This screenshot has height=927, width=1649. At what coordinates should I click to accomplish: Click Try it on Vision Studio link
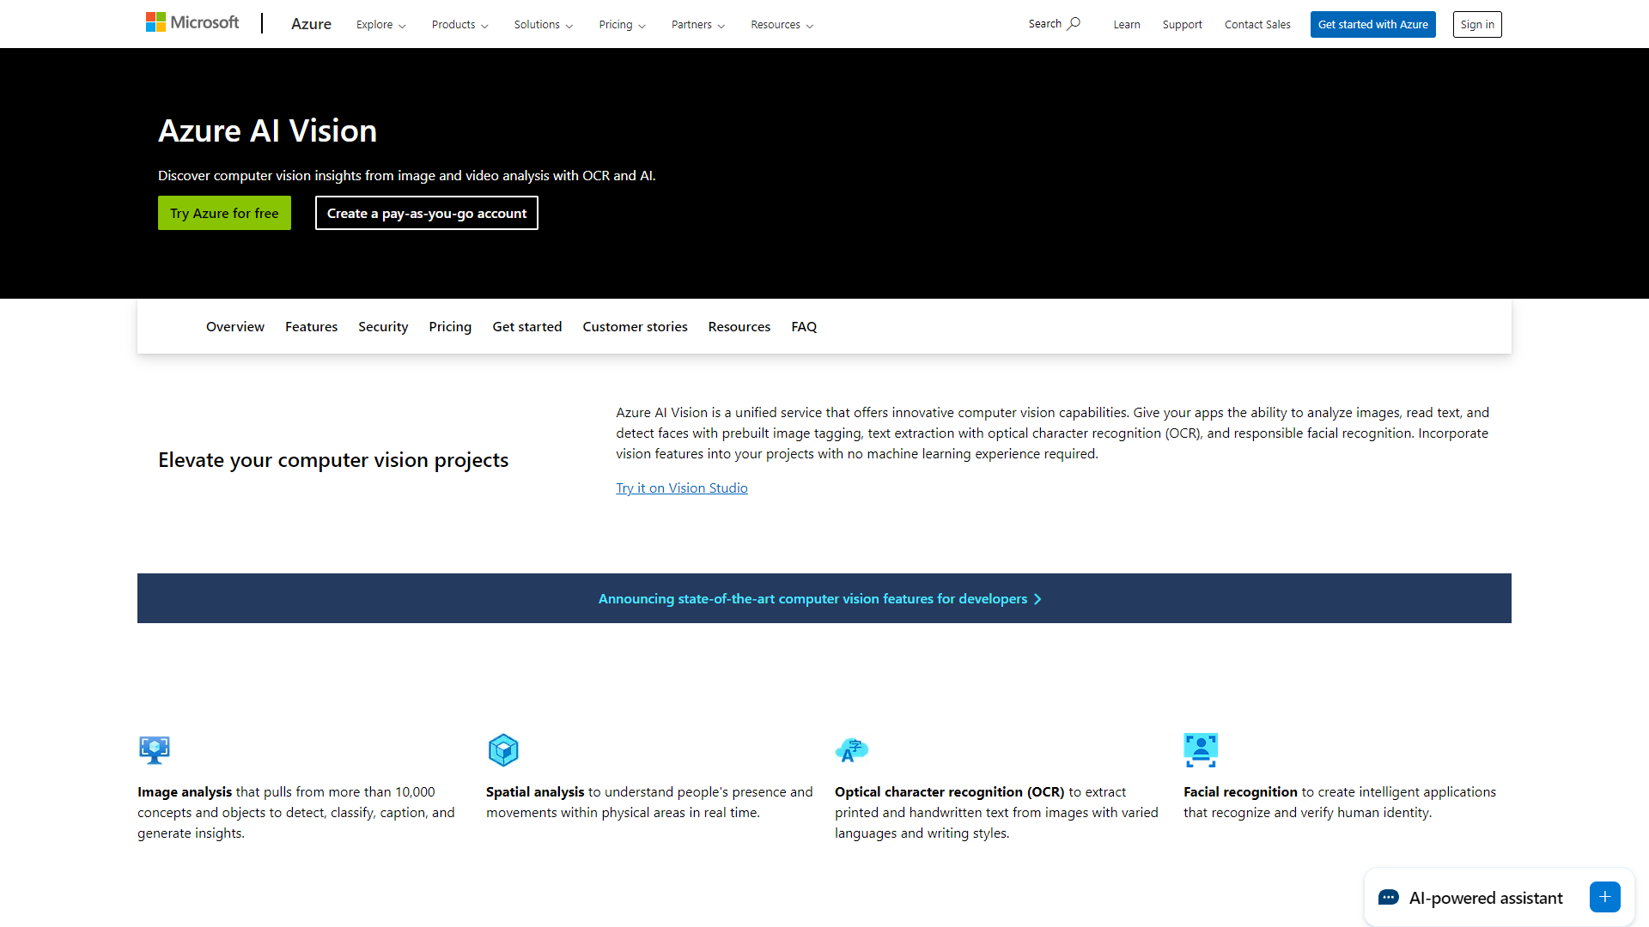(682, 487)
